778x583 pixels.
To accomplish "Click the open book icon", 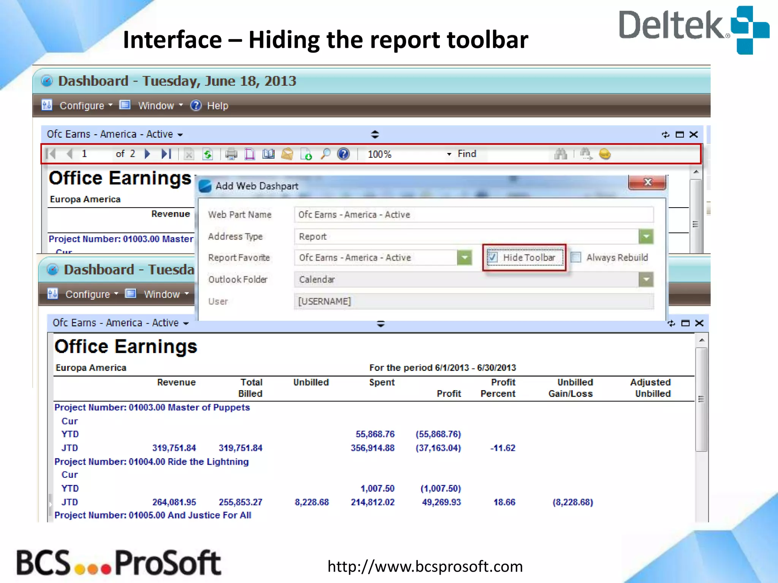I will click(x=268, y=154).
